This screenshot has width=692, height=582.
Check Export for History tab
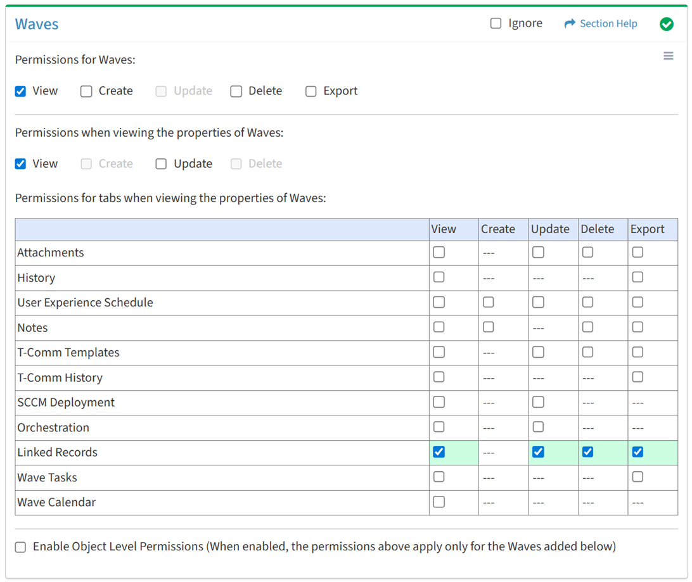click(x=638, y=277)
